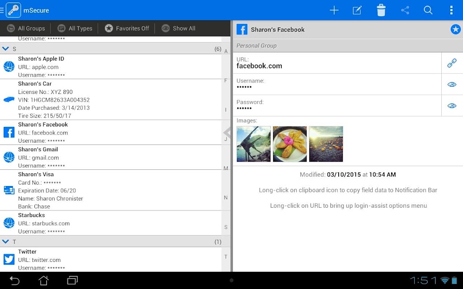Open the All Types filter

click(75, 28)
